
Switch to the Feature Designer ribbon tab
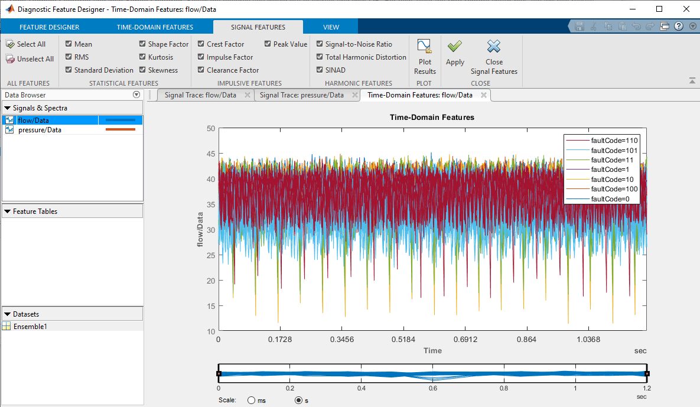pyautogui.click(x=49, y=27)
